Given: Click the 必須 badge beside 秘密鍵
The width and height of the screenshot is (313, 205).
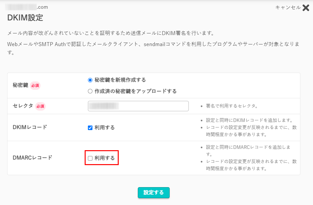Looking at the screenshot, I should pos(35,86).
